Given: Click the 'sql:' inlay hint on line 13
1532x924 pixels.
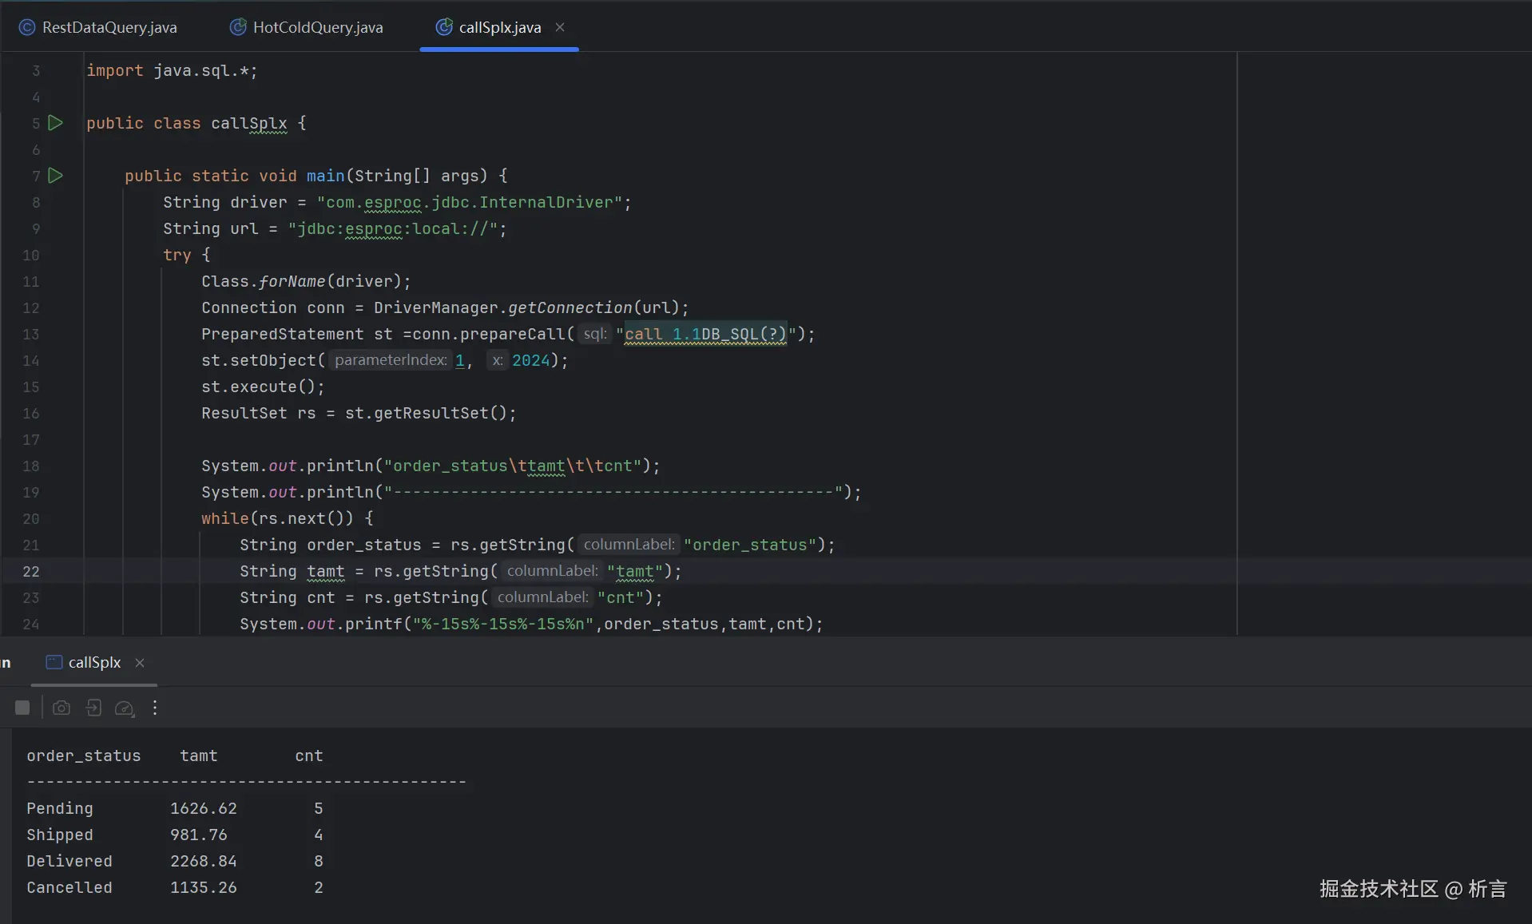Looking at the screenshot, I should point(595,334).
